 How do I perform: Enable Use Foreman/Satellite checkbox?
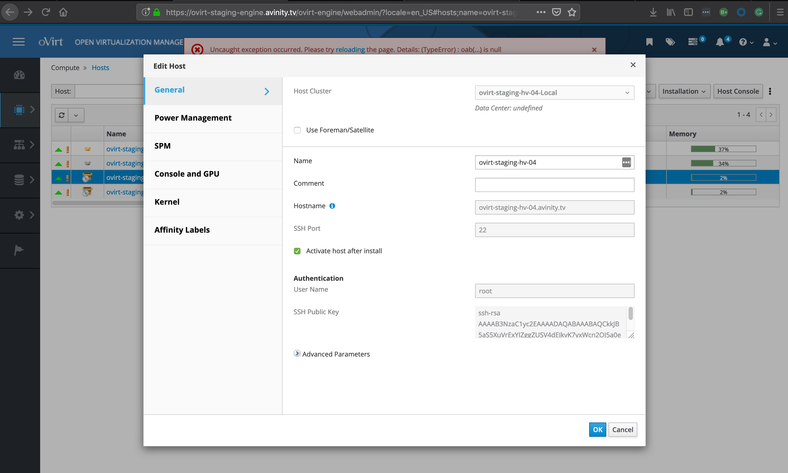297,130
